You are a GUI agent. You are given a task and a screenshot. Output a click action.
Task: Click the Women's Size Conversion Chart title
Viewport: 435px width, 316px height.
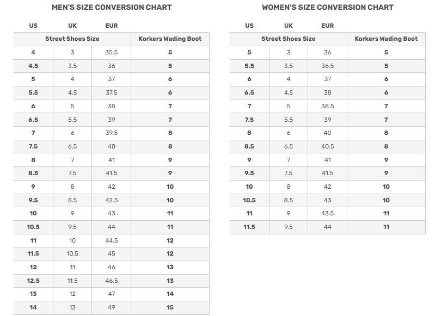(x=327, y=8)
